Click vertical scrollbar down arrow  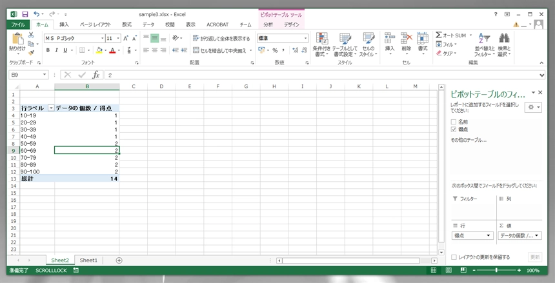[x=441, y=253]
